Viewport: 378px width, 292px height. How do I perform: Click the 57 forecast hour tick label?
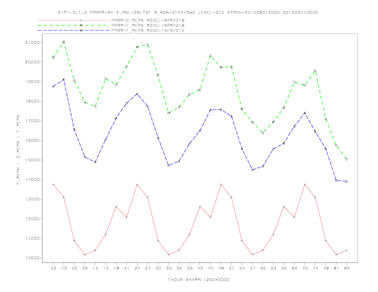coord(252,268)
